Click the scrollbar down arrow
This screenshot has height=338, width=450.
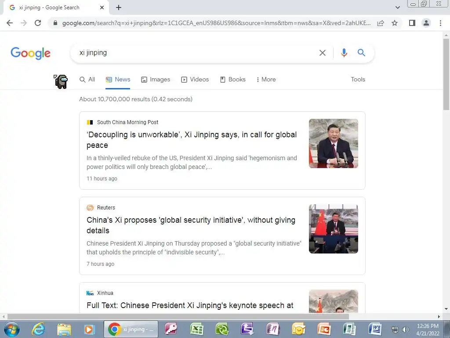(x=446, y=309)
